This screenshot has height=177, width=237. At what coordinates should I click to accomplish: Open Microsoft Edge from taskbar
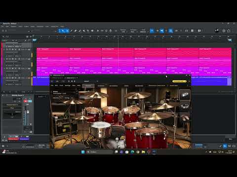click(x=132, y=152)
